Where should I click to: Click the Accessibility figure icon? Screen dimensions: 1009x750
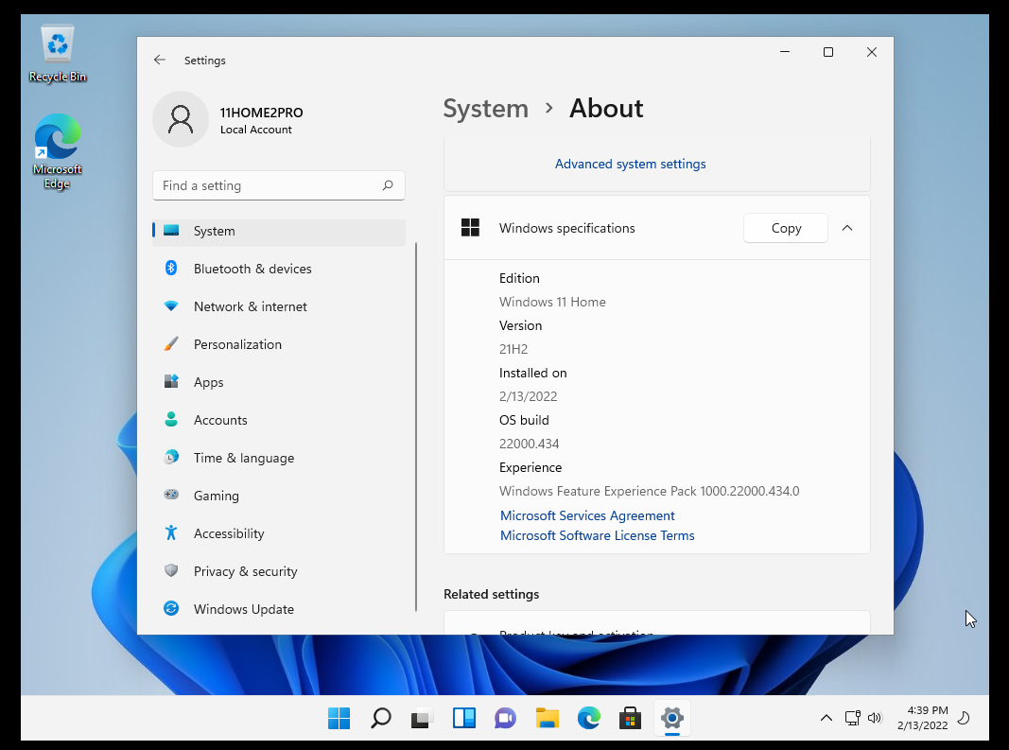pyautogui.click(x=171, y=533)
